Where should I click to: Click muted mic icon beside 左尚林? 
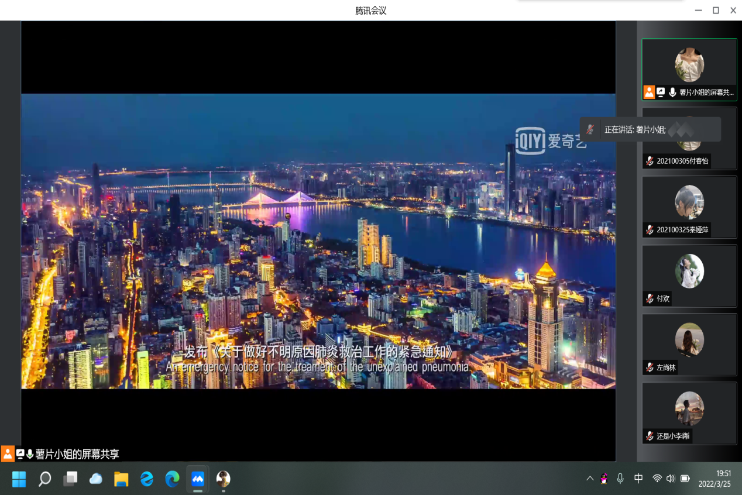tap(650, 367)
